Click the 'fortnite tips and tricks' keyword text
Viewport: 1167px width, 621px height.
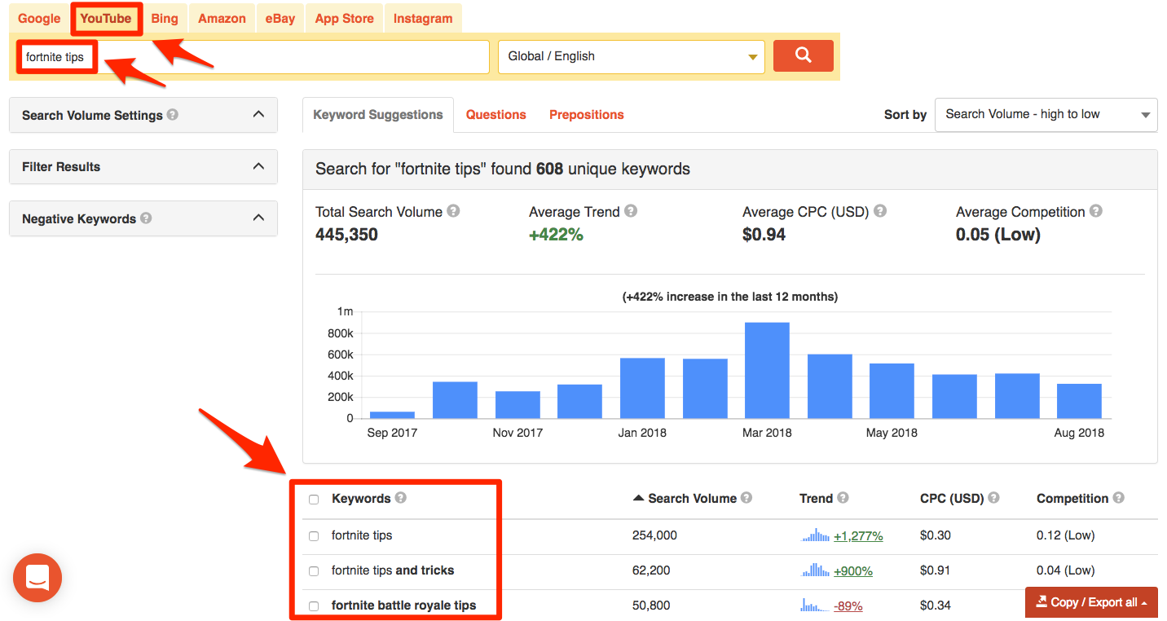[393, 570]
